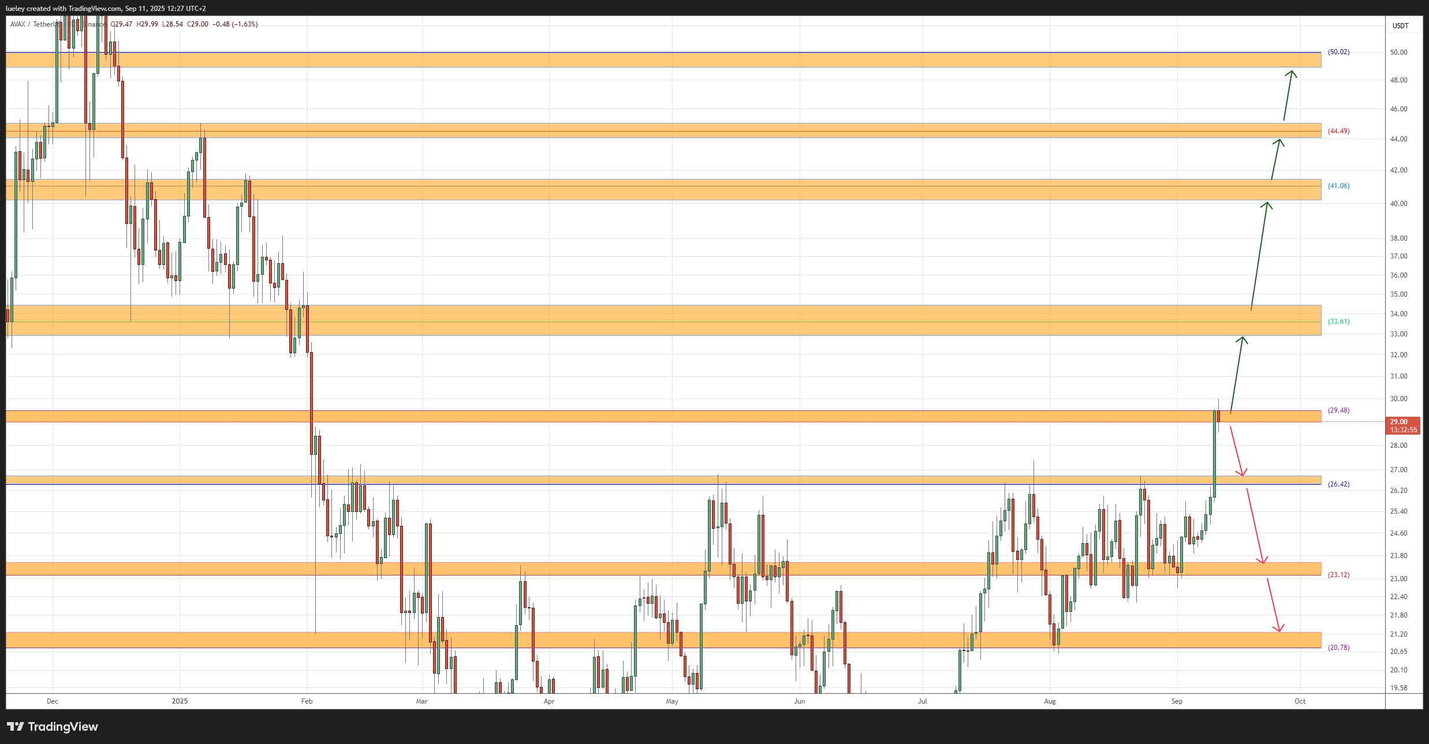Click the Sep label on time axis
The height and width of the screenshot is (744, 1429).
pyautogui.click(x=1176, y=701)
